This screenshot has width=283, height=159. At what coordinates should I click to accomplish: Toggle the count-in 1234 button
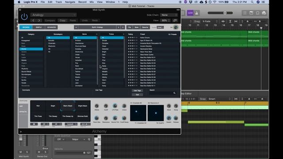click(190, 13)
